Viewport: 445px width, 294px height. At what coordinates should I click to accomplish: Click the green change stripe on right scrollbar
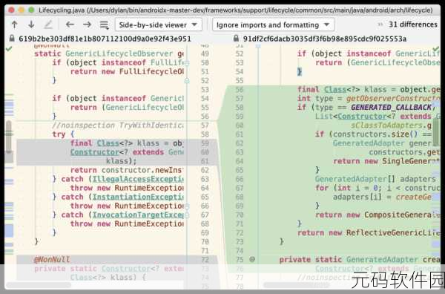435,131
